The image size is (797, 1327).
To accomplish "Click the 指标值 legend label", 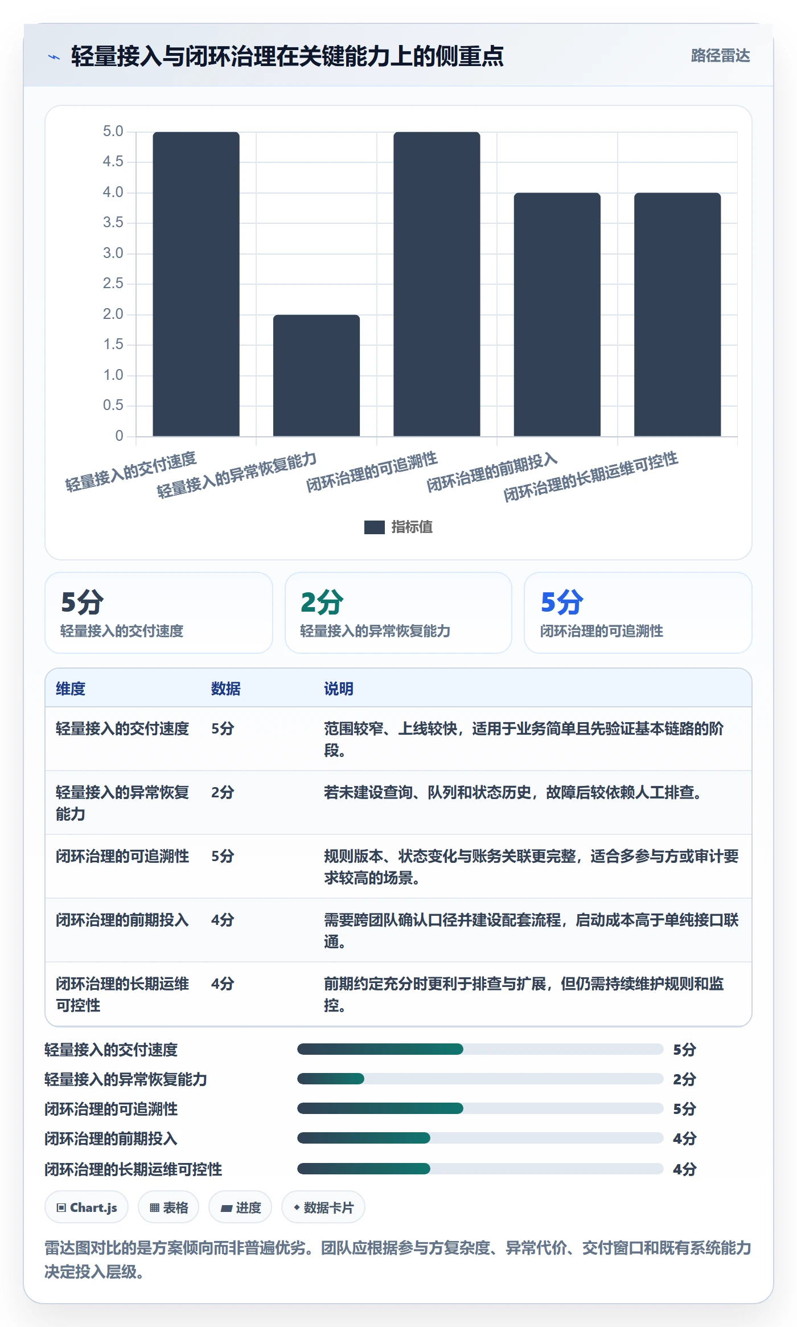I will tap(412, 527).
